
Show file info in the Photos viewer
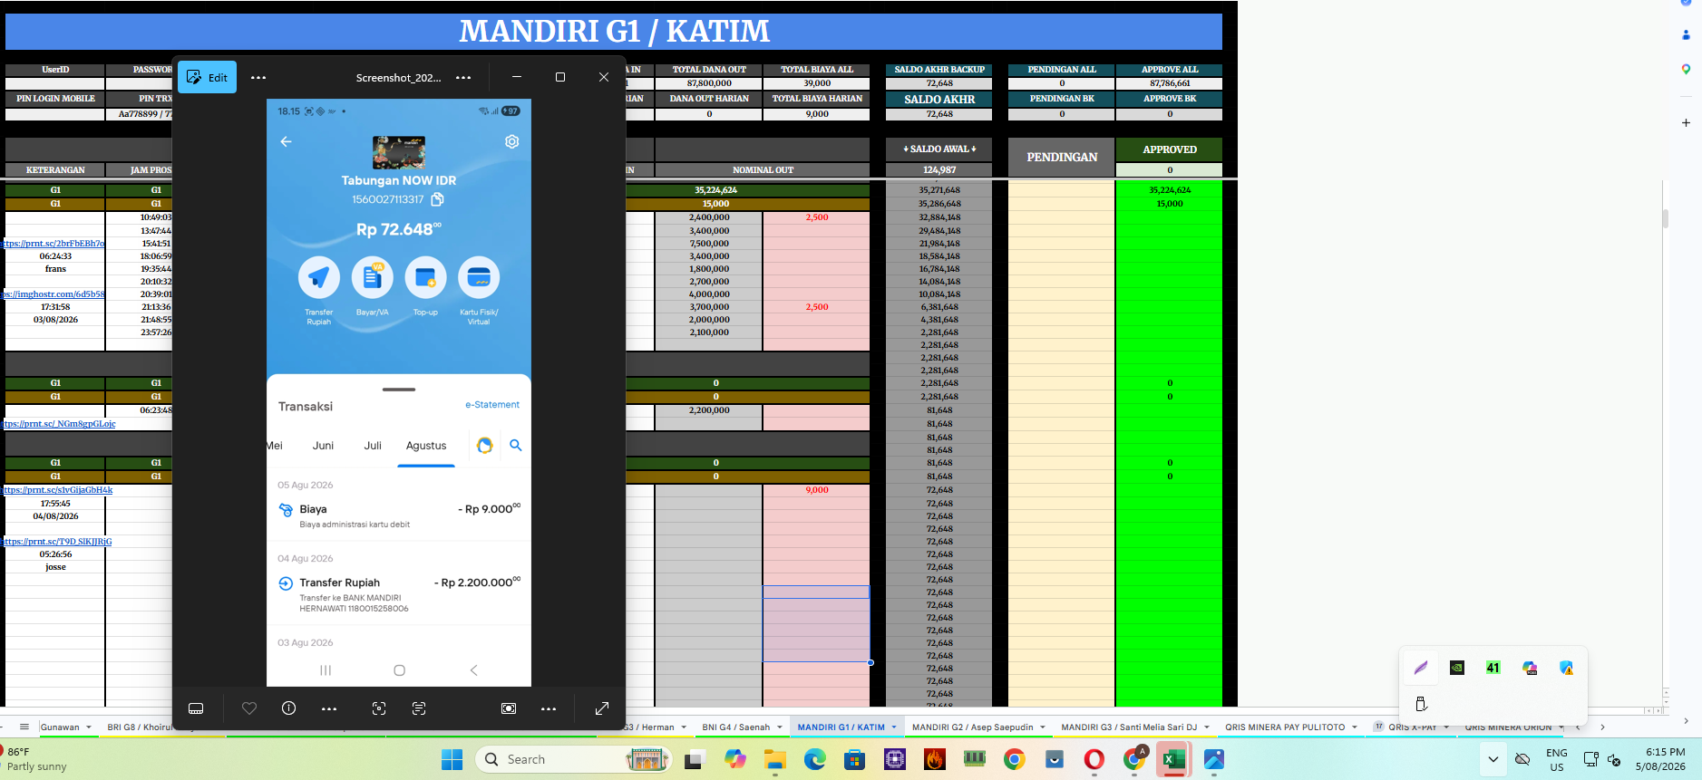[x=288, y=708]
